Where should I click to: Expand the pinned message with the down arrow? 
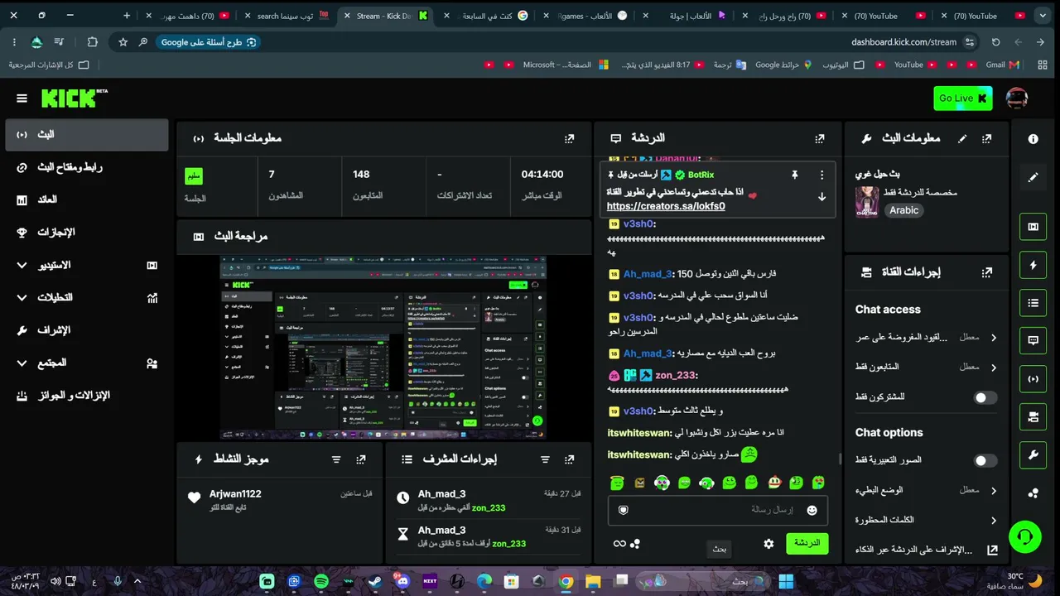[821, 197]
